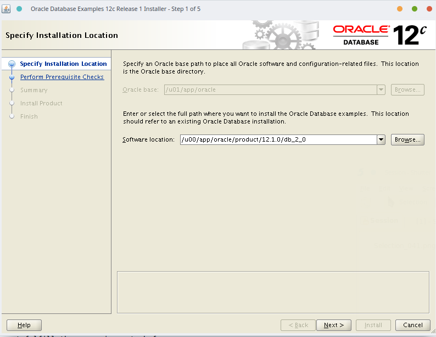436x337 pixels.
Task: Click the Finish step in the sidebar
Action: click(x=29, y=116)
